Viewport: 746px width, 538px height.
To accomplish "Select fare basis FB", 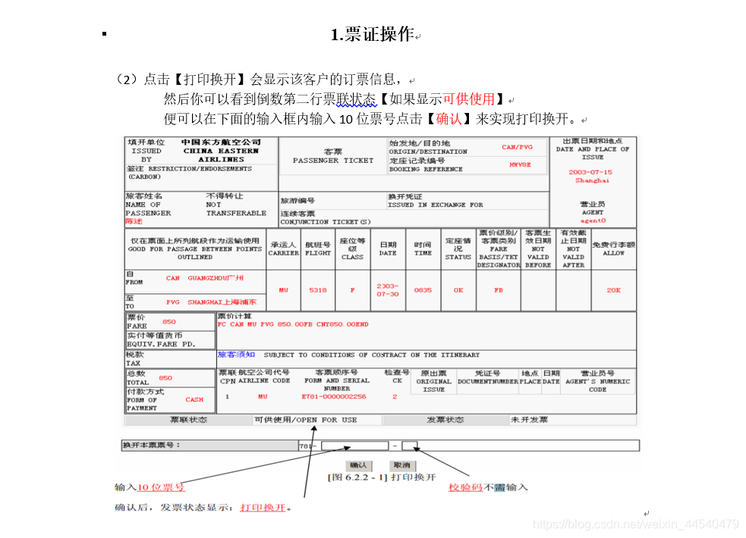I will tap(499, 290).
